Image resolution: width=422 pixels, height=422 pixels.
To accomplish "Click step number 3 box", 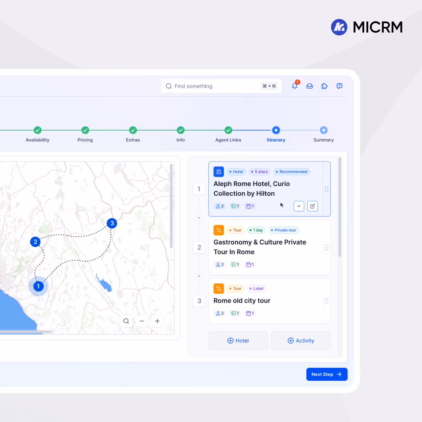I will (x=199, y=301).
